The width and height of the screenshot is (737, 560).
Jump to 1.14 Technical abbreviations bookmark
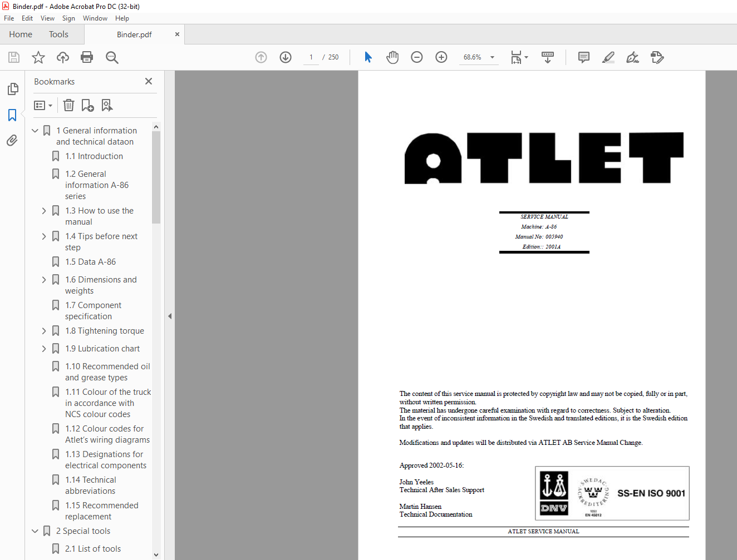tap(91, 485)
